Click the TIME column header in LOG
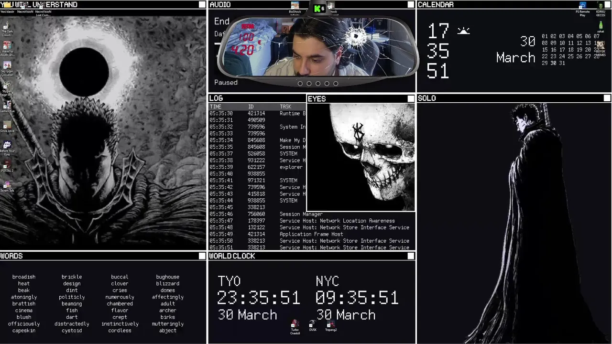 coord(216,107)
